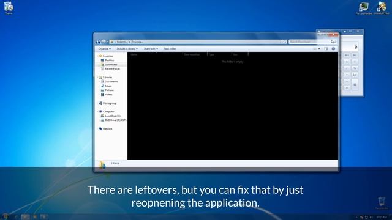Click the 'This folder is empty.' text
The height and width of the screenshot is (220, 392).
232,62
